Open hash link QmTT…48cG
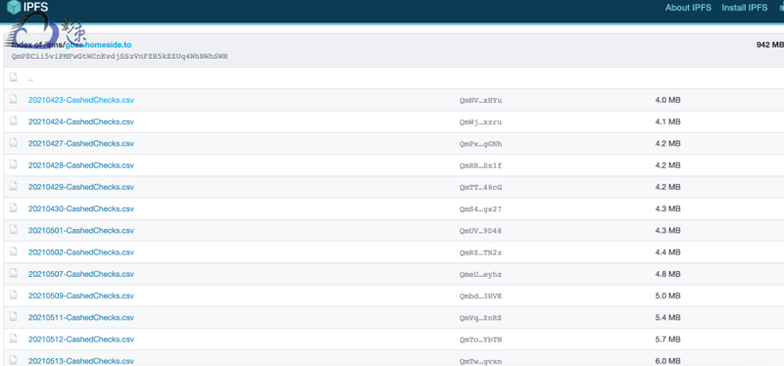 pos(480,187)
